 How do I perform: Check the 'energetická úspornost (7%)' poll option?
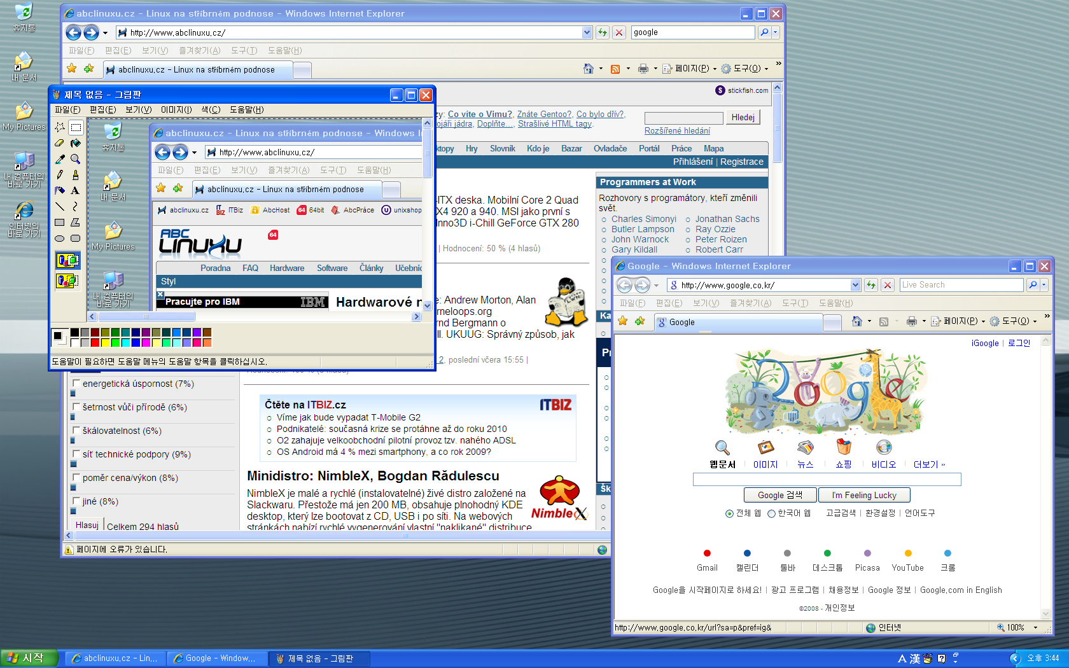pyautogui.click(x=76, y=384)
